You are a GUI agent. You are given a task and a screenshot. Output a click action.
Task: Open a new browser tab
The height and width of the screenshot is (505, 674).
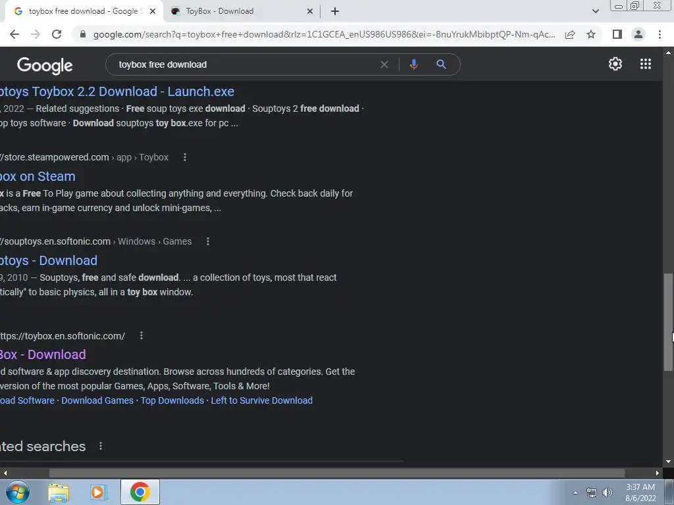(335, 12)
